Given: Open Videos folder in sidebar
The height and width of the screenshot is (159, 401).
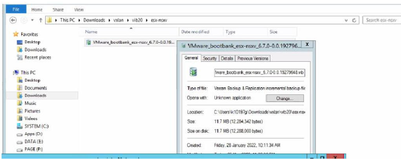Looking at the screenshot, I should pyautogui.click(x=31, y=118).
